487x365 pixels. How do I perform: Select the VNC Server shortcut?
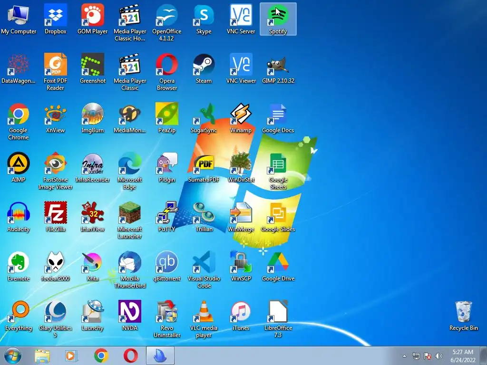coord(241,19)
